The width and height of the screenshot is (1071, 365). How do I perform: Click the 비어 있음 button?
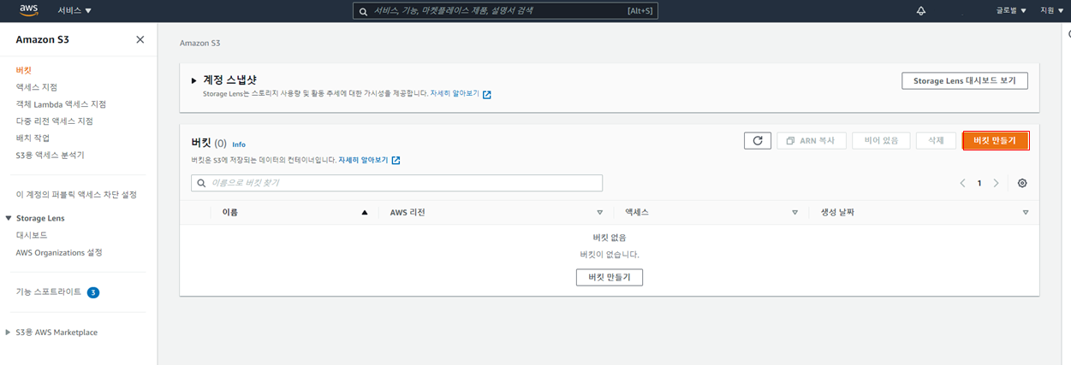[881, 140]
